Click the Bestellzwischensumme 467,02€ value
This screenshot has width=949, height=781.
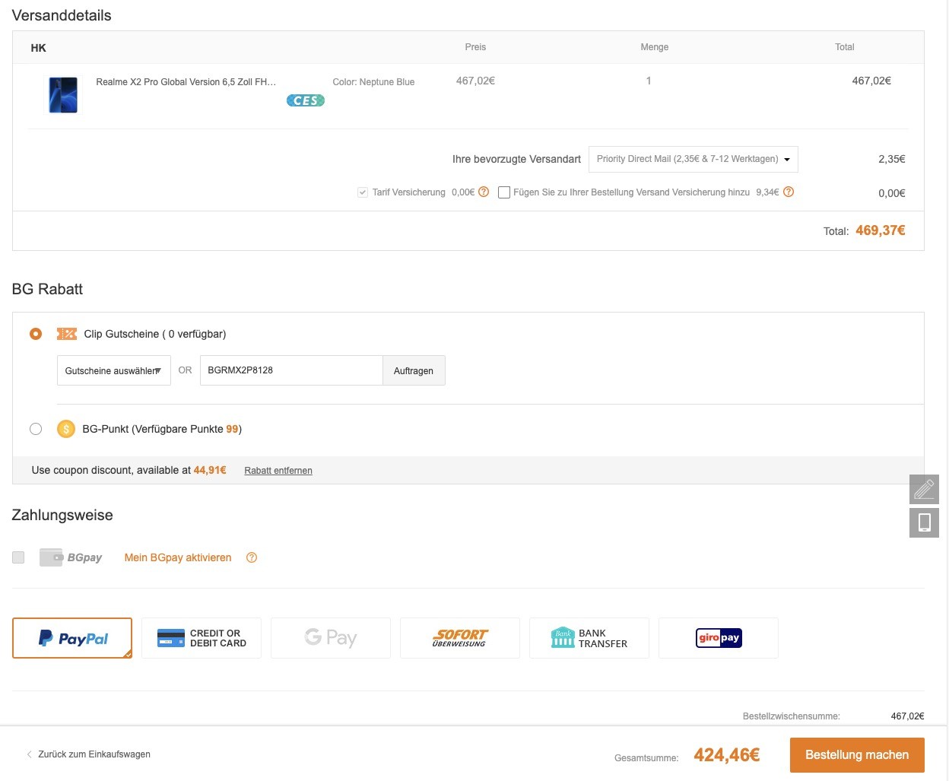tap(907, 716)
